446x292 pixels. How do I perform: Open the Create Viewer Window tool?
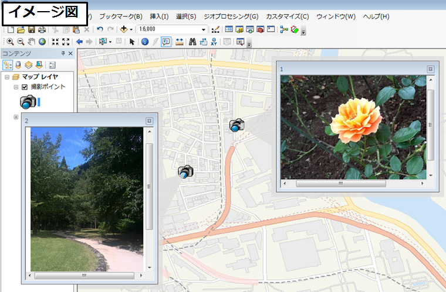[241, 42]
